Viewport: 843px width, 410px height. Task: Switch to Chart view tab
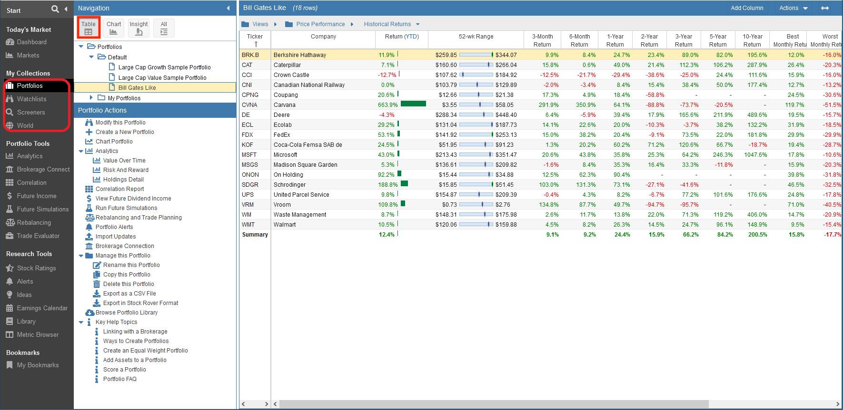tap(113, 28)
